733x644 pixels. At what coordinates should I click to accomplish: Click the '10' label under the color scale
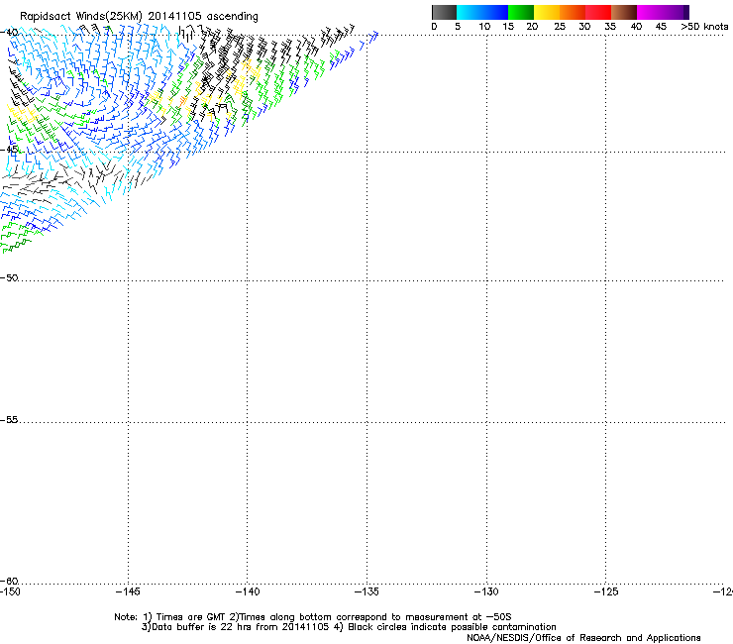tap(484, 27)
